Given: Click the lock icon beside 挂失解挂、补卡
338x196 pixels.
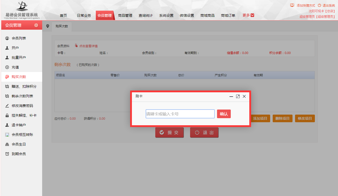Looking at the screenshot, I should point(7,115).
